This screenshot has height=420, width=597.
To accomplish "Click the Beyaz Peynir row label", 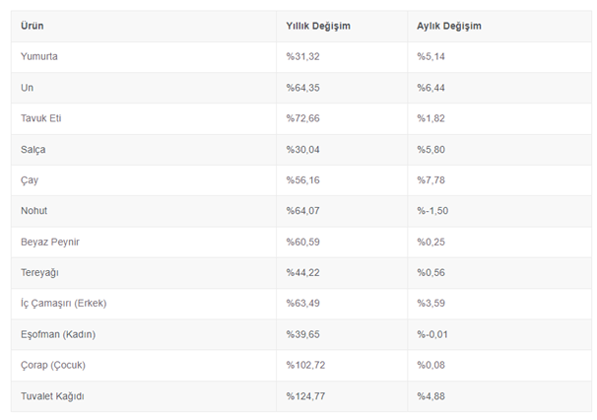I will [x=48, y=242].
